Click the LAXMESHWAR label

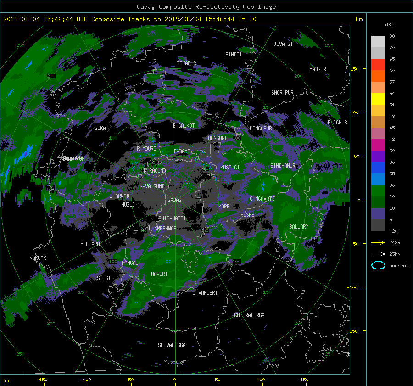coord(162,229)
